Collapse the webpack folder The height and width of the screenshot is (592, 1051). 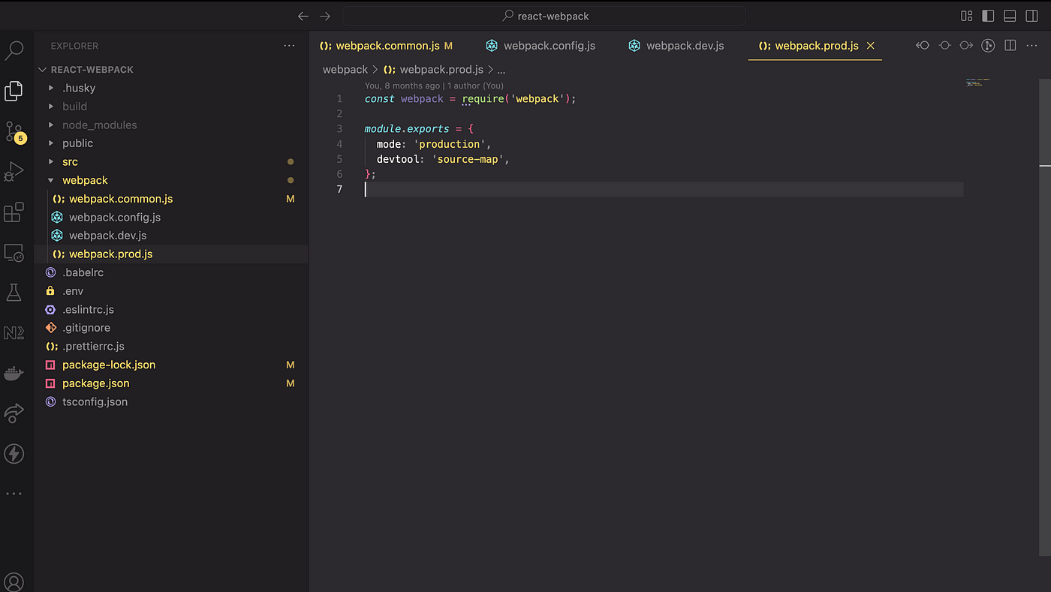pos(171,180)
